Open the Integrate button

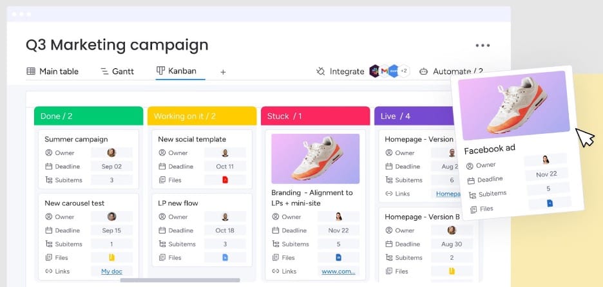pos(340,71)
